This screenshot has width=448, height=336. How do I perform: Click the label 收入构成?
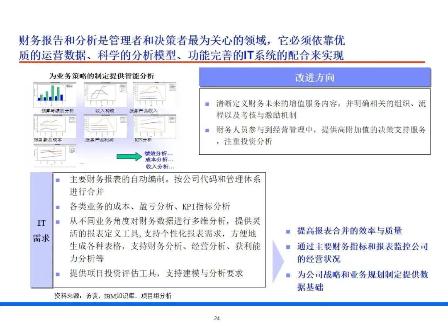(105, 111)
